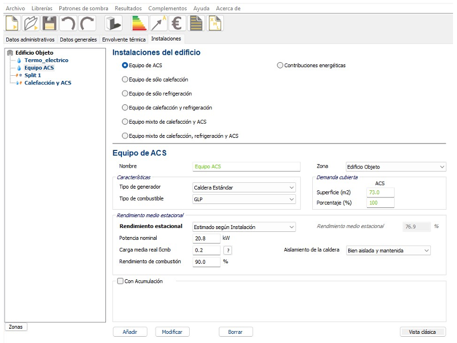Switch to the Envolvente térmica tab
The image size is (457, 343).
124,39
